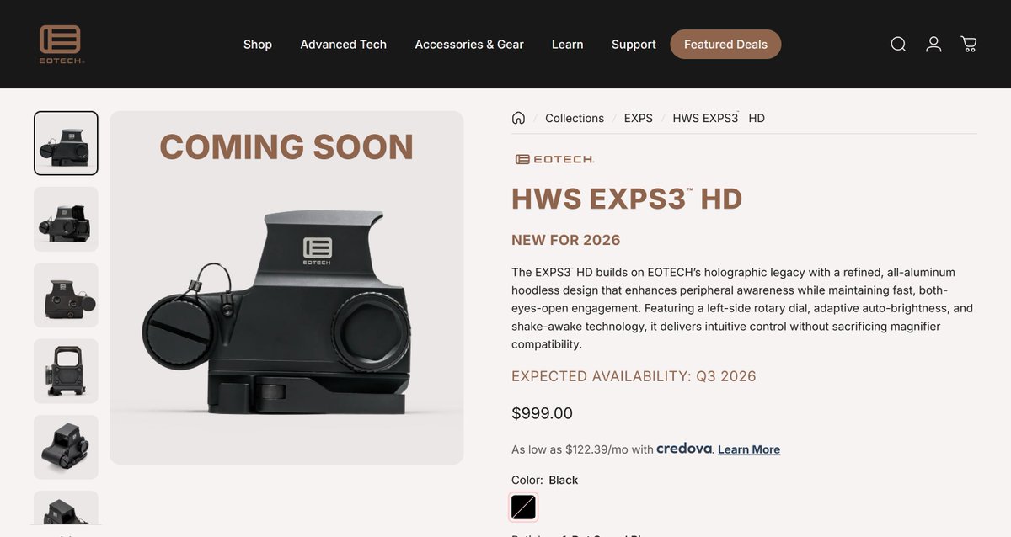Click the HWS EXPS3 HD breadcrumb
Image resolution: width=1011 pixels, height=537 pixels.
(719, 118)
